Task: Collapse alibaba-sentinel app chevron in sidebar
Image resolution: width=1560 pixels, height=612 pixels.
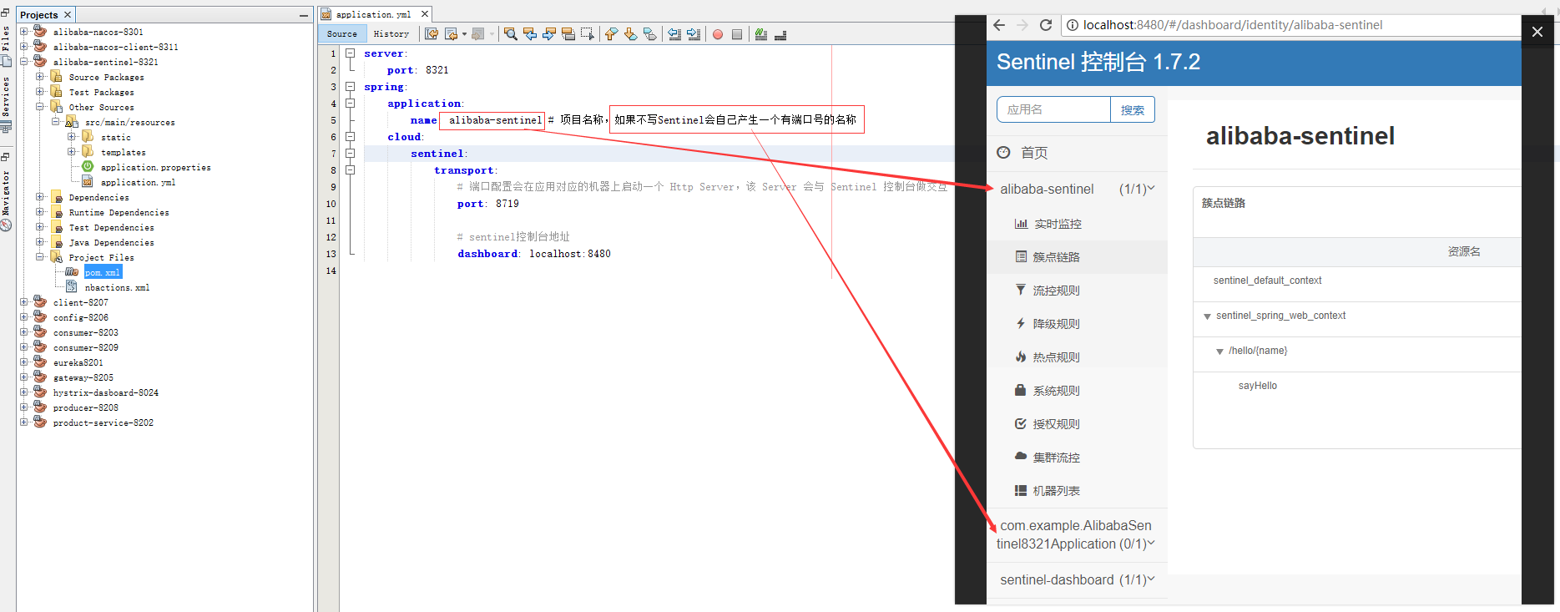Action: coord(1151,189)
